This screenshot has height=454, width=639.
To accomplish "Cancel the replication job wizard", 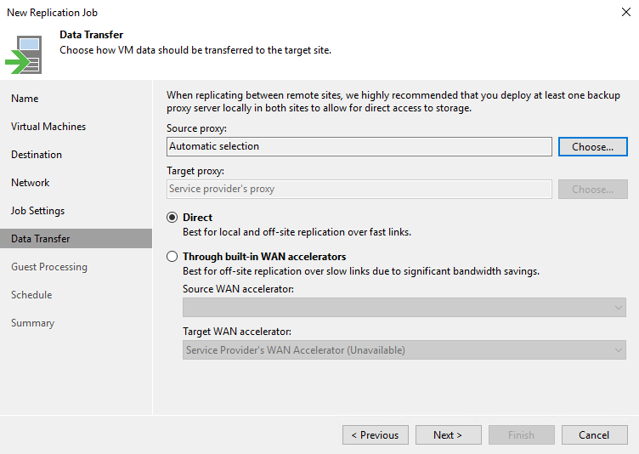I will (x=594, y=435).
